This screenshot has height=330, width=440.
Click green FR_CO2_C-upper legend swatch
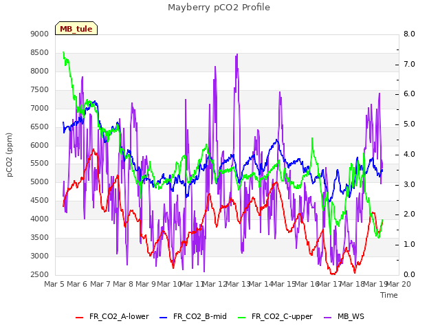click(x=241, y=317)
